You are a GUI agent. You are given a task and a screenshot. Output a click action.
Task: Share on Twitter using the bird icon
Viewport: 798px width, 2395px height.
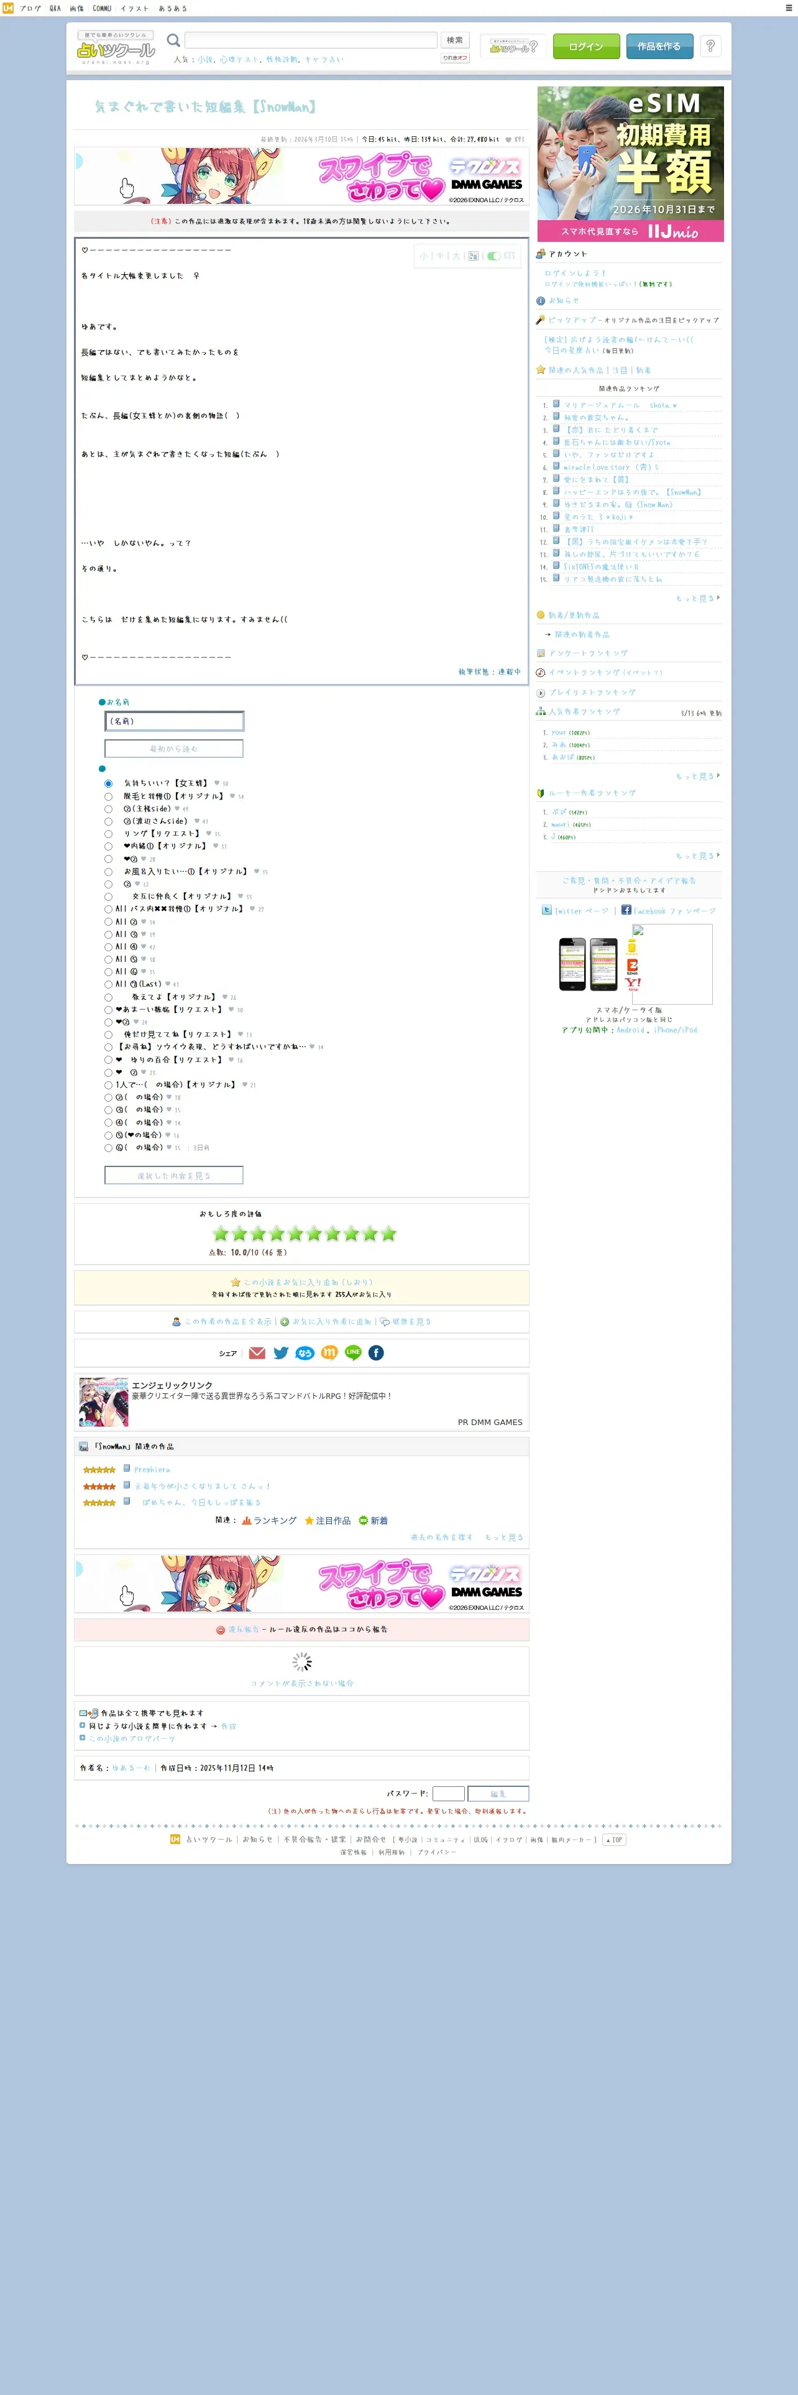(282, 1353)
